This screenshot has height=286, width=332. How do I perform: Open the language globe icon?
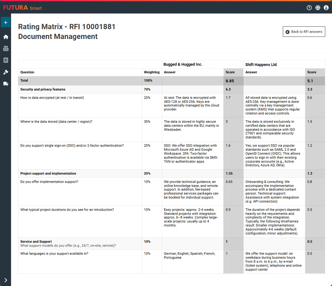318,8
